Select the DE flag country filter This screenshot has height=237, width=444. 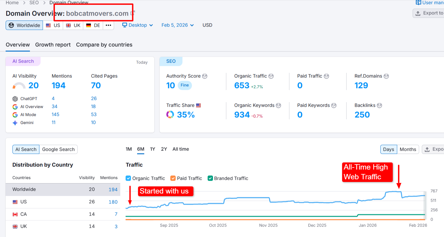(x=88, y=25)
